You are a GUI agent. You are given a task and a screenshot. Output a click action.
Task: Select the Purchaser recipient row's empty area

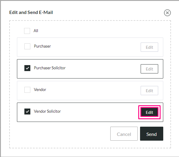91,47
